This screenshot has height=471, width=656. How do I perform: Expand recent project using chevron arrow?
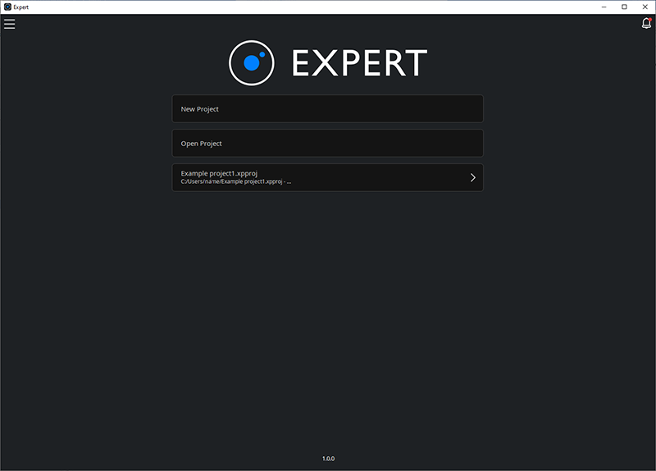[472, 177]
